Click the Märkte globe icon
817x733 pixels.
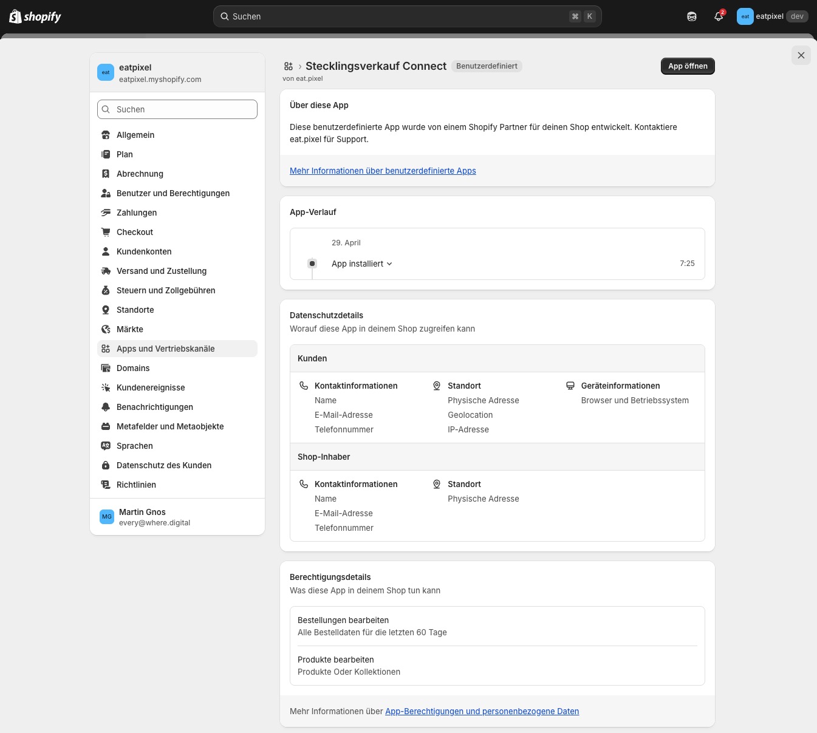106,329
